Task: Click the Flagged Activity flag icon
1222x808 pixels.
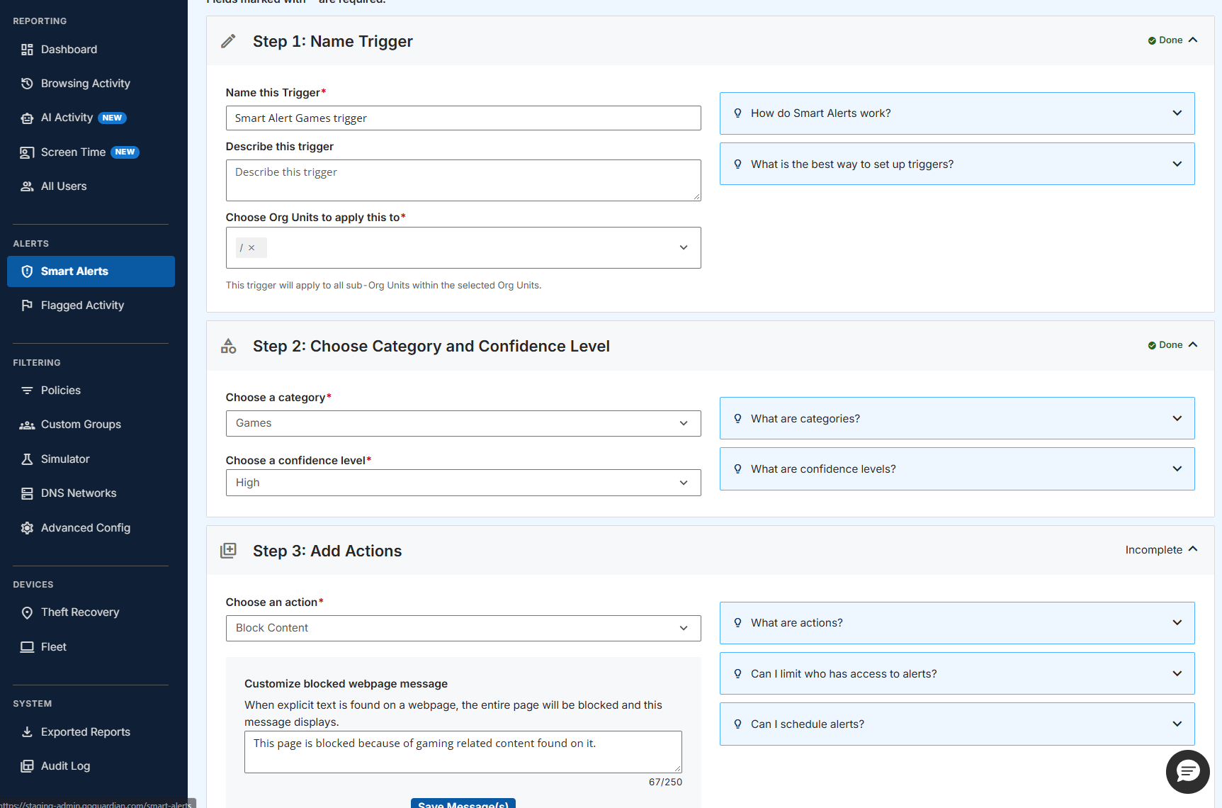Action: (x=27, y=305)
